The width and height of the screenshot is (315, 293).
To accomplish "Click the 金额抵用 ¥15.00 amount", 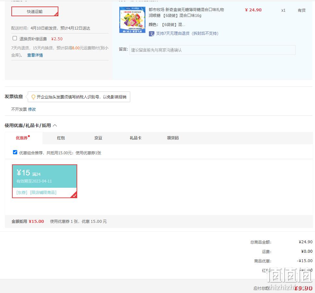I will coord(36,222).
